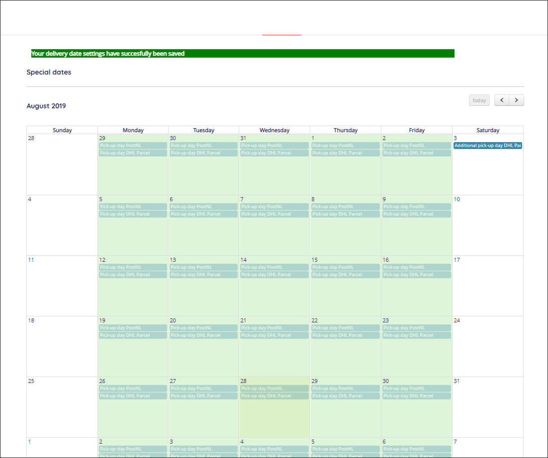Open Pick-up day PostNL on Wednesday July 31
Screen dimensions: 548x458
click(x=274, y=146)
